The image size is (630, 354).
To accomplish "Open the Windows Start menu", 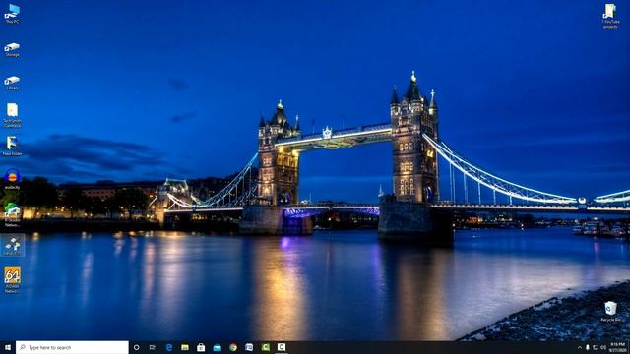I will pyautogui.click(x=8, y=347).
